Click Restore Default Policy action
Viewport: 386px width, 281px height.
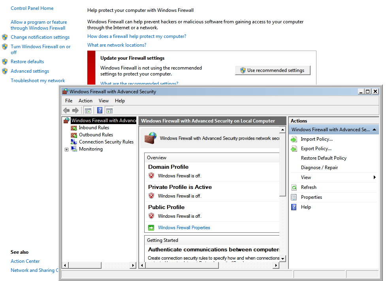click(x=324, y=158)
